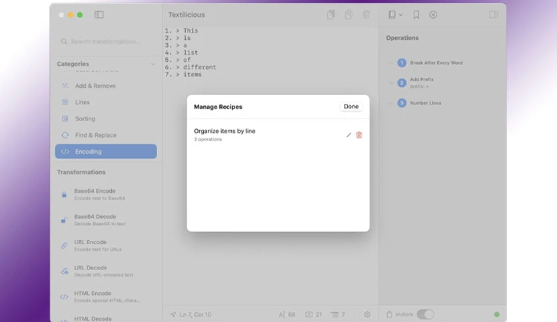The image size is (557, 322).
Task: Delete the Organize items by line recipe
Action: (x=358, y=135)
